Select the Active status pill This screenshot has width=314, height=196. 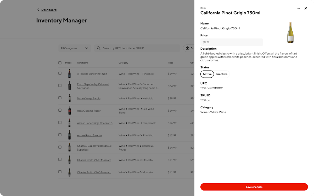tap(207, 74)
